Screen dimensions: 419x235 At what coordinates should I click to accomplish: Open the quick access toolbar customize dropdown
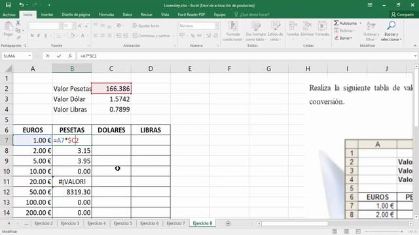point(49,5)
